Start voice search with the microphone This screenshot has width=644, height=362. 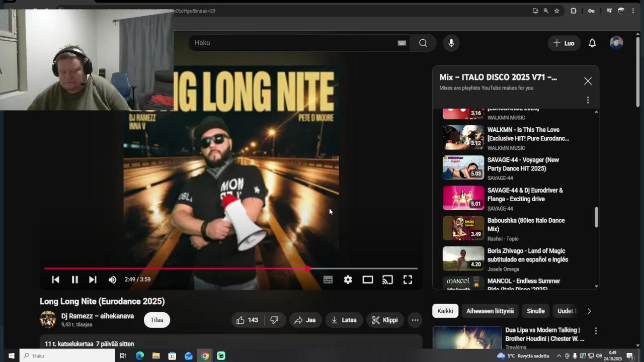451,43
